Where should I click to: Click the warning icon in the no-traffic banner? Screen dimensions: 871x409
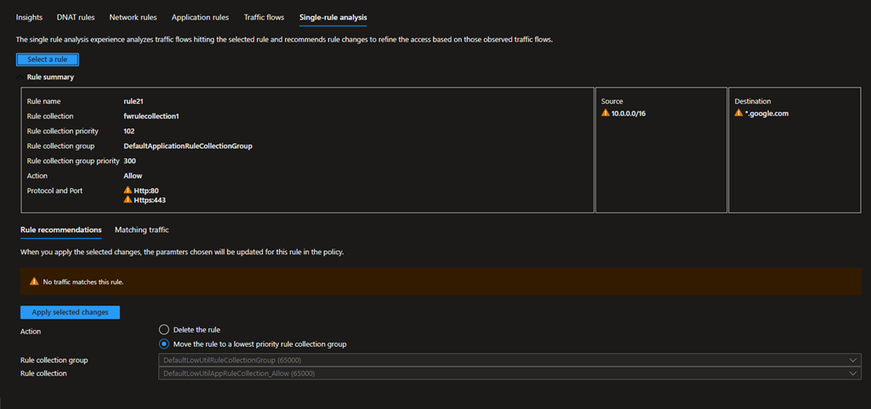(34, 281)
